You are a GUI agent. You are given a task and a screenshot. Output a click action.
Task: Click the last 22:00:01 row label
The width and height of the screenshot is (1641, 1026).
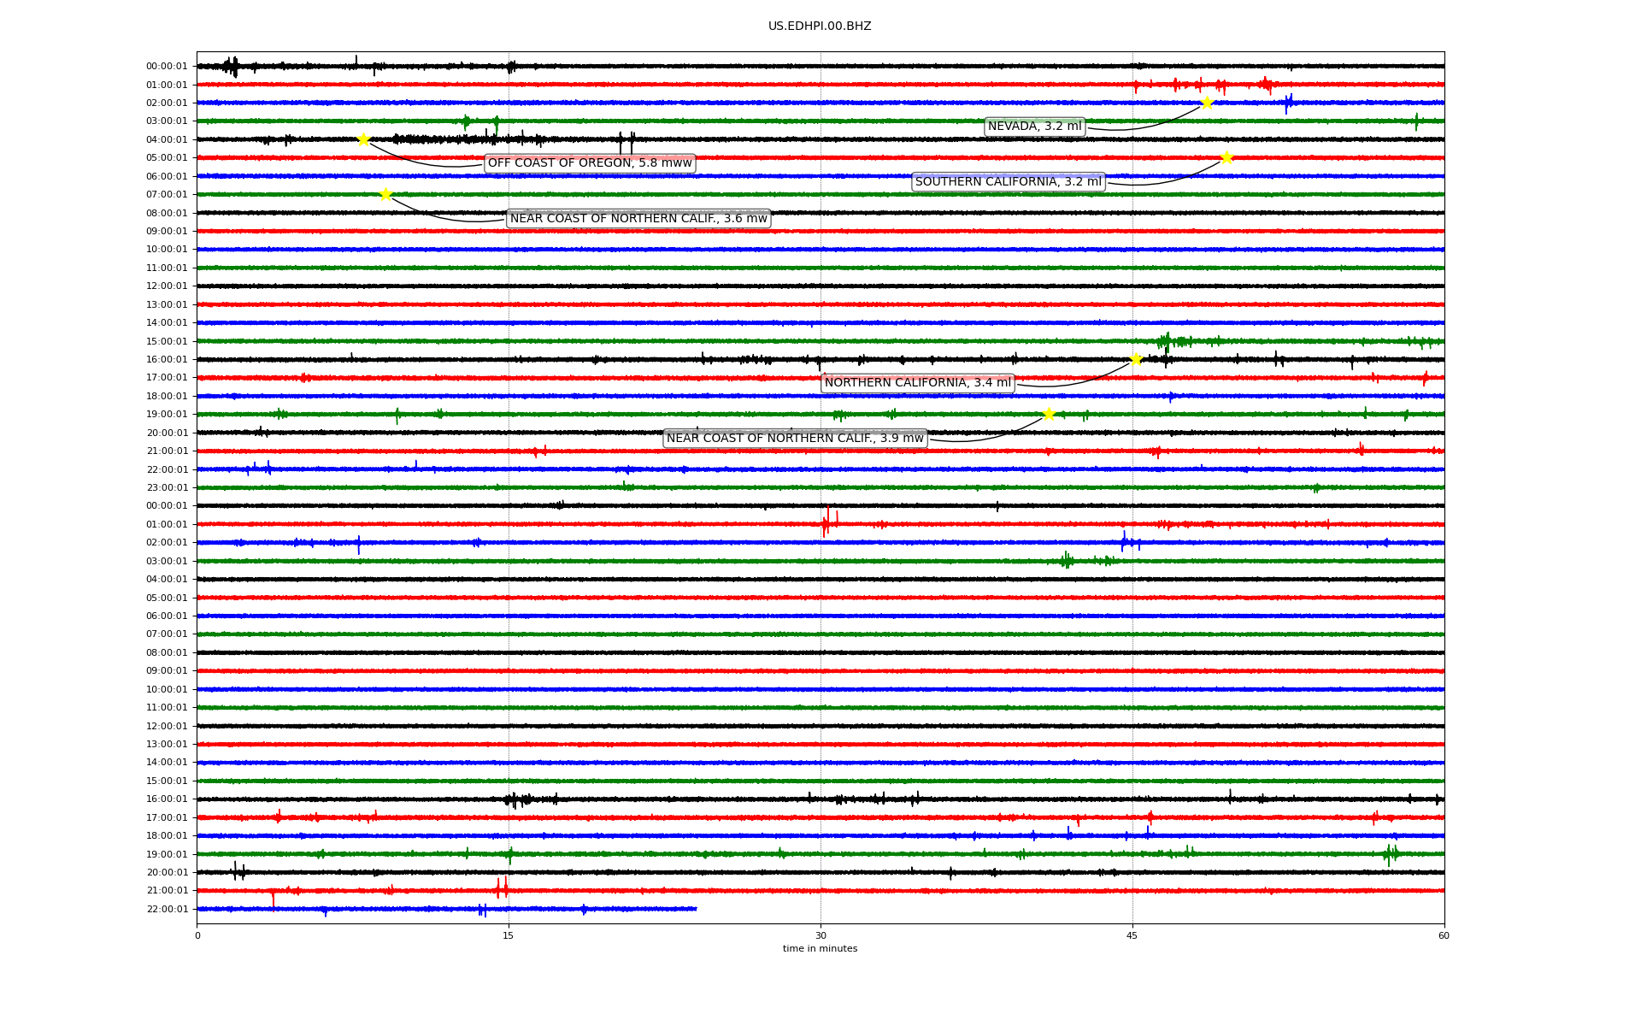click(x=167, y=909)
